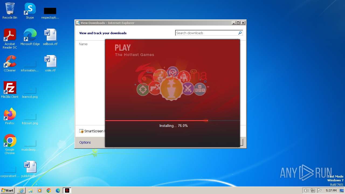Minimize the View Downloads window

pos(234,23)
